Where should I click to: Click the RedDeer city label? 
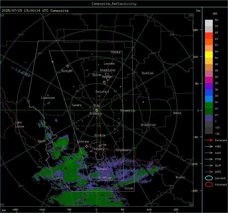[107, 77]
